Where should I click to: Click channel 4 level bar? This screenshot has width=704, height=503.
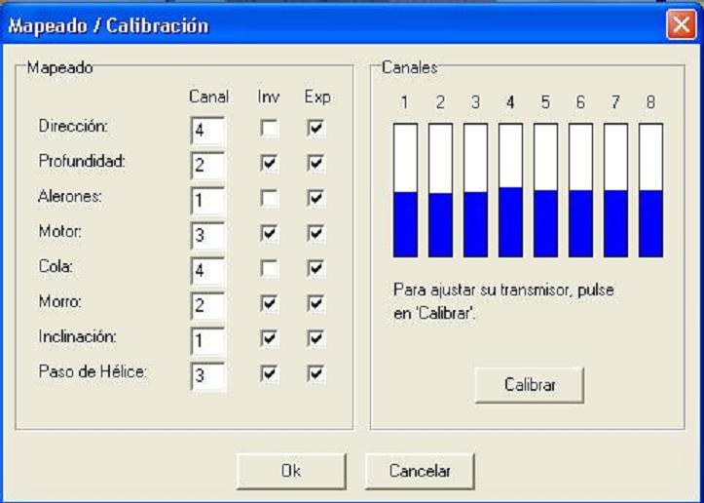coord(510,190)
